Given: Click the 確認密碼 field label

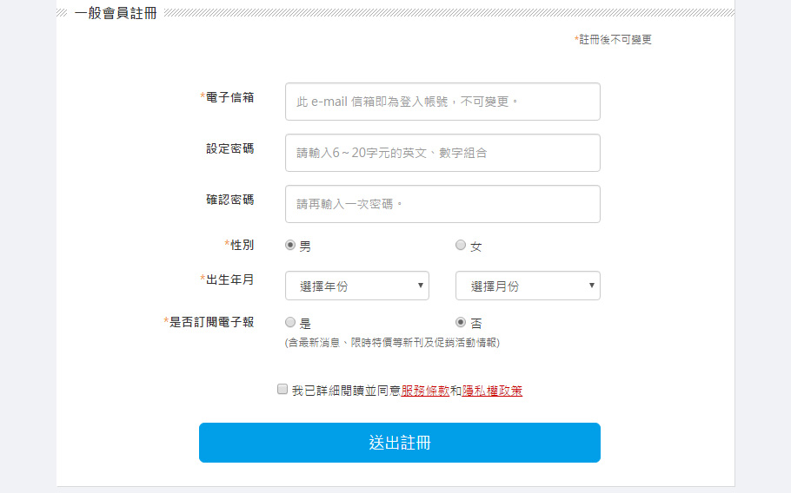Looking at the screenshot, I should point(229,200).
